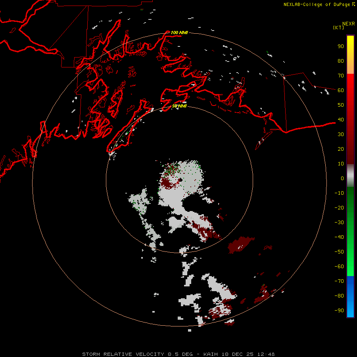
Task: Click the -10 value on the velocity scale
Action: pos(339,193)
